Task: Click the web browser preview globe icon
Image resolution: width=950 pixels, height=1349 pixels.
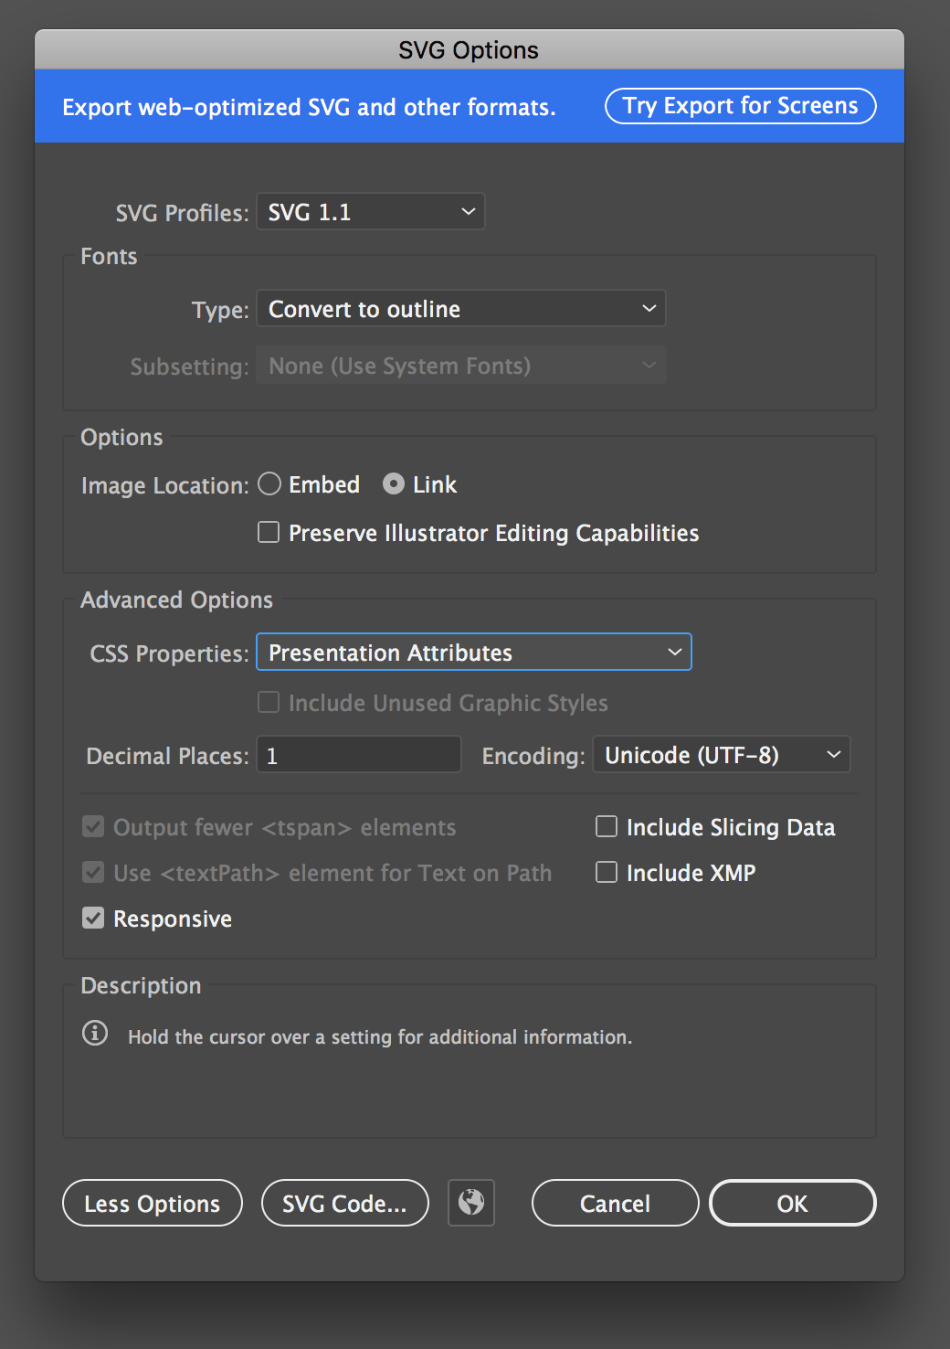Action: (470, 1203)
